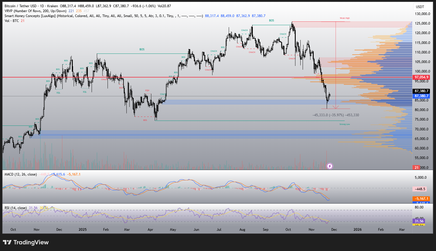Select the RSI (14, close) legend
Screen dimensions: 436x251
click(x=16, y=208)
